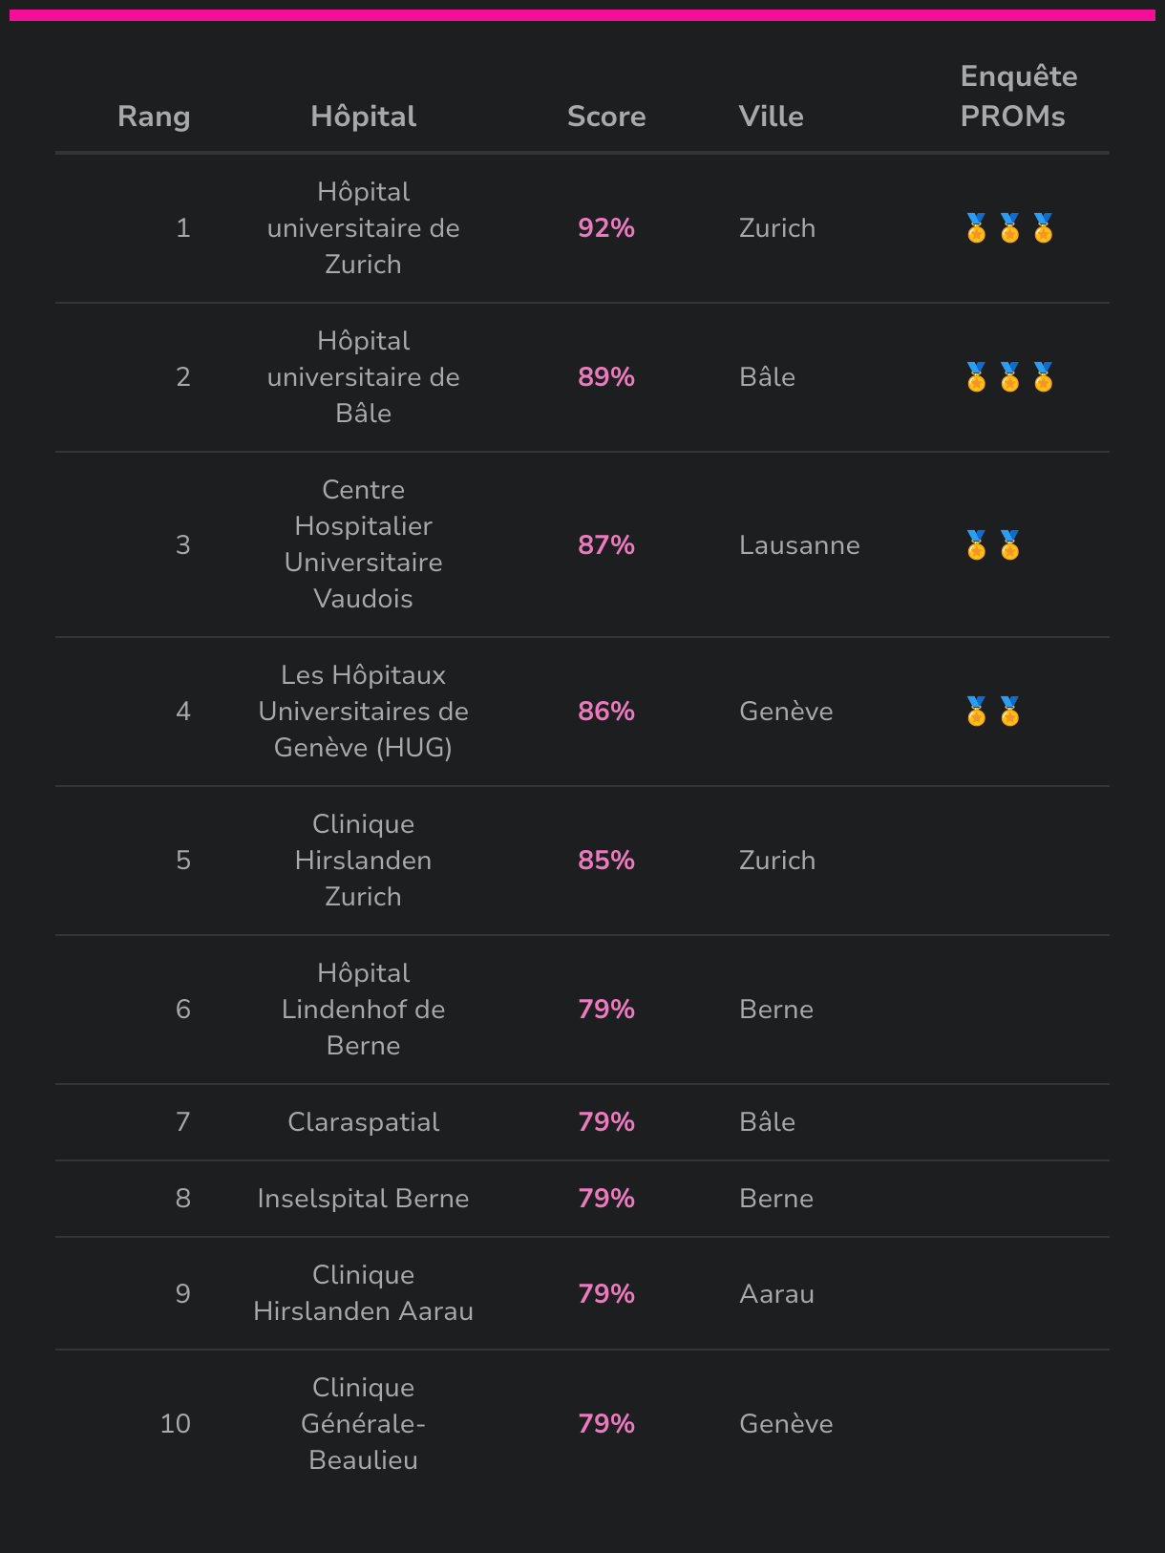The image size is (1165, 1553).
Task: Select Clinique Hirslanden Zurich entry
Action: pyautogui.click(x=363, y=861)
